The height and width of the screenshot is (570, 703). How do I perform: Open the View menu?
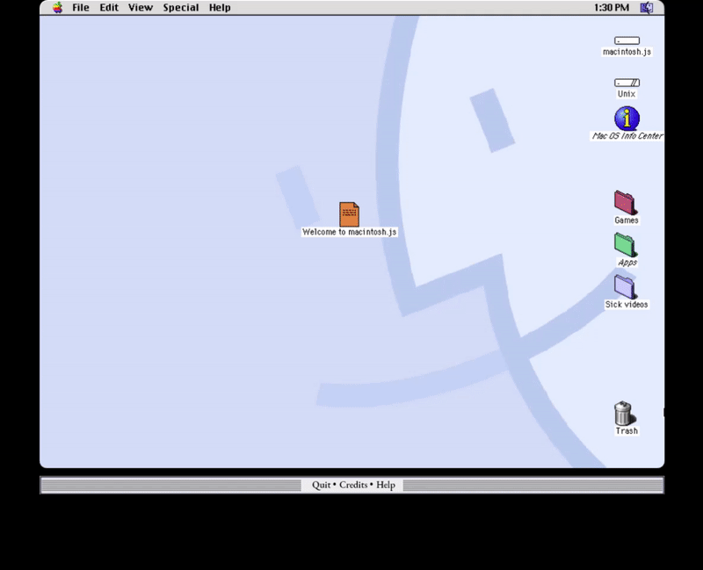point(140,7)
